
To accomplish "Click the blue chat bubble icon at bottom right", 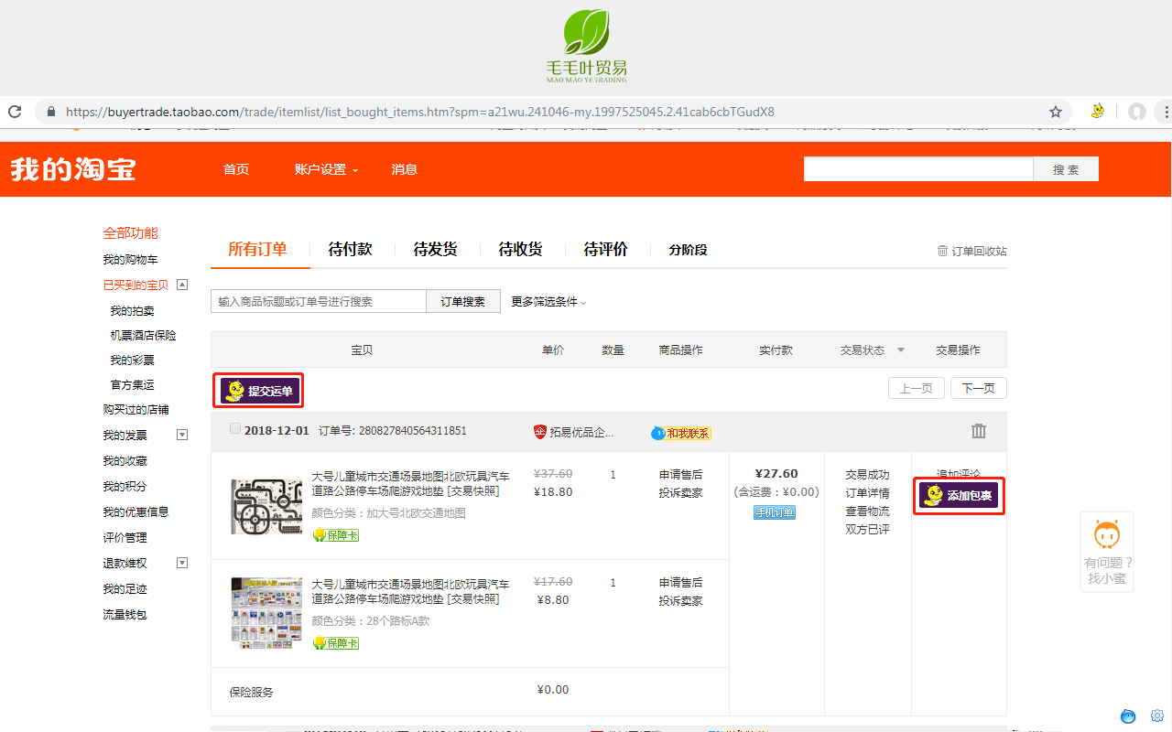I will tap(1128, 716).
